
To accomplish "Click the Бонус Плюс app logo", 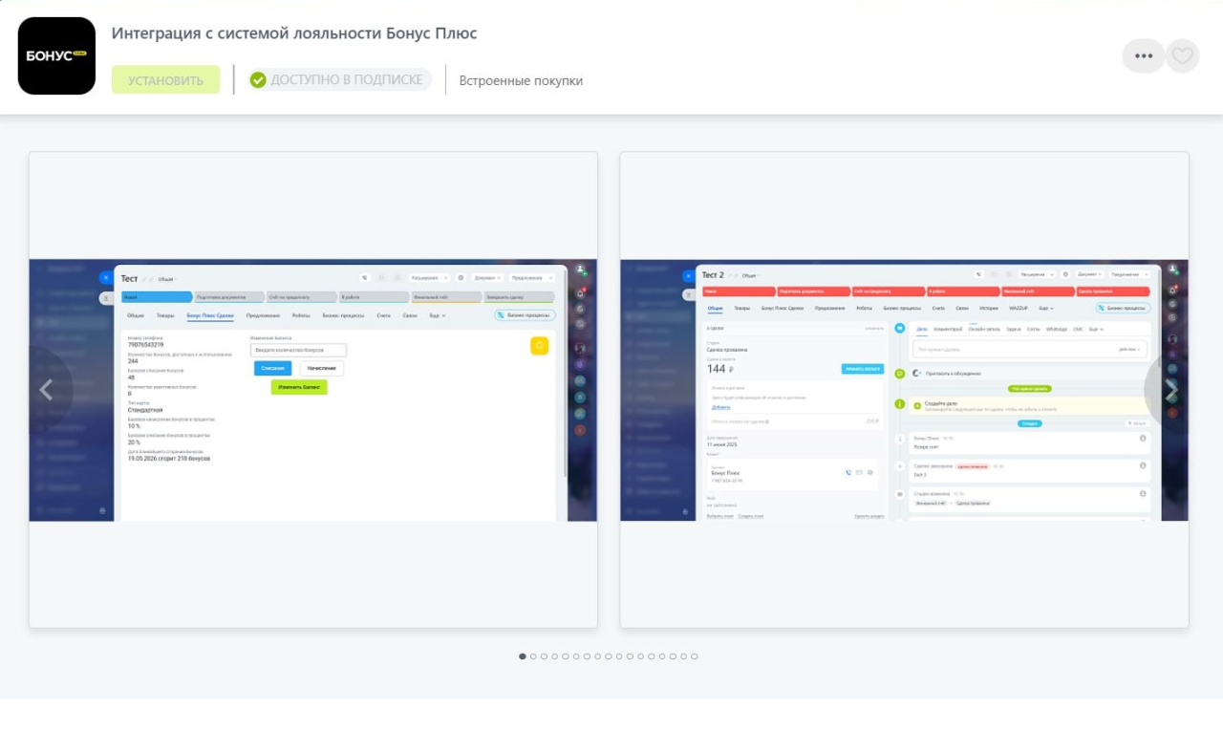I will 56,55.
